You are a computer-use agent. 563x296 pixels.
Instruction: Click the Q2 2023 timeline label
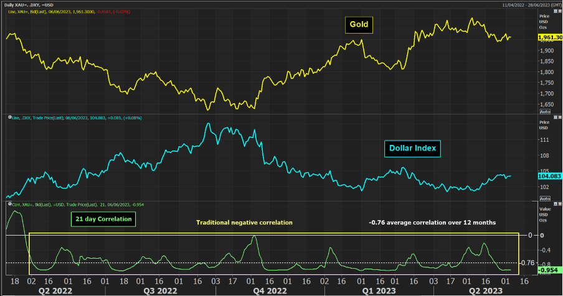pos(485,290)
